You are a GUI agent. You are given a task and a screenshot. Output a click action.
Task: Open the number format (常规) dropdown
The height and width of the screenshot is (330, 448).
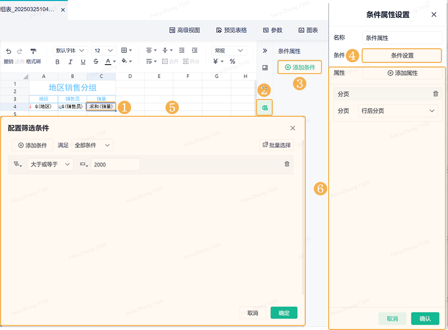click(x=229, y=51)
